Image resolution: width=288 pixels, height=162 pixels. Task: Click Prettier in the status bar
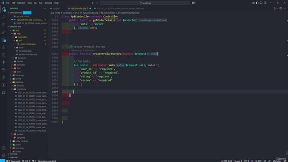tap(277, 161)
